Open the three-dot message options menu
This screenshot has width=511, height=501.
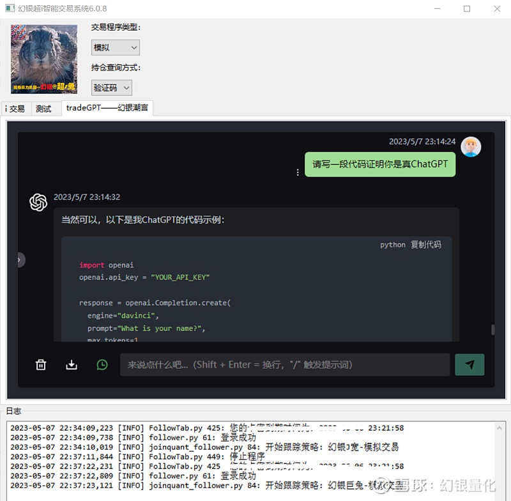click(298, 173)
